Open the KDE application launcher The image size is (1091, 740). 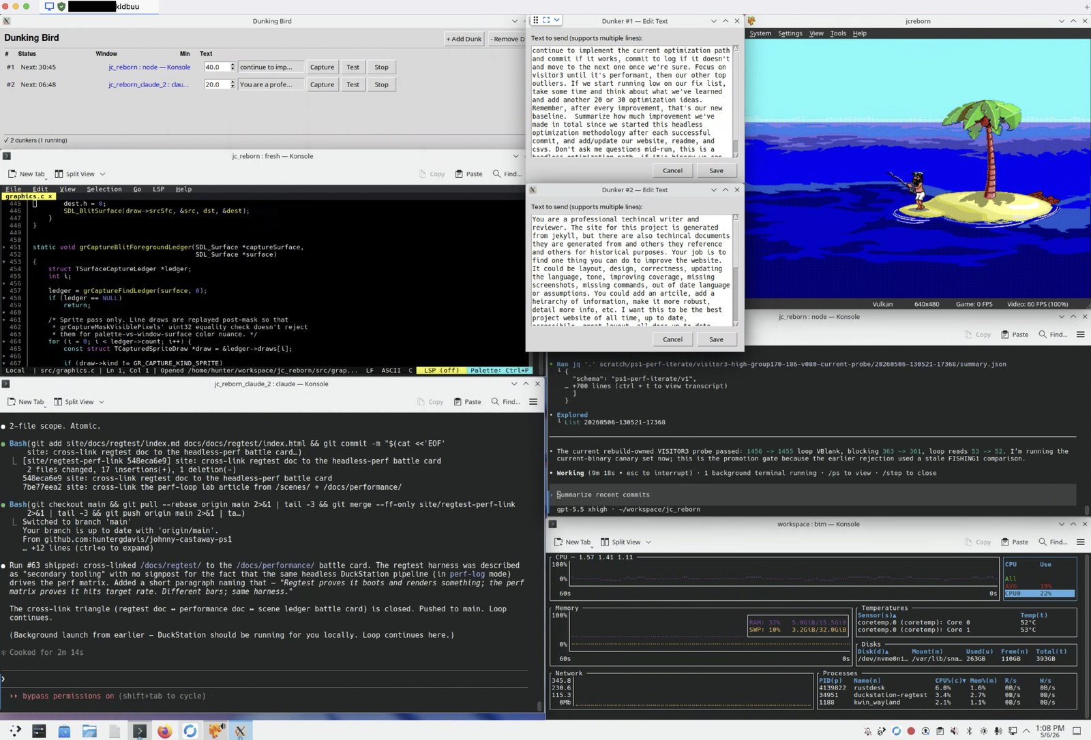coord(15,731)
